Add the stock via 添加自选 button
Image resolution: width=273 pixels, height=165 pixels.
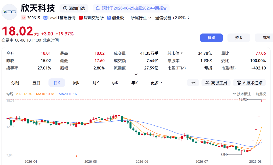point(74,8)
